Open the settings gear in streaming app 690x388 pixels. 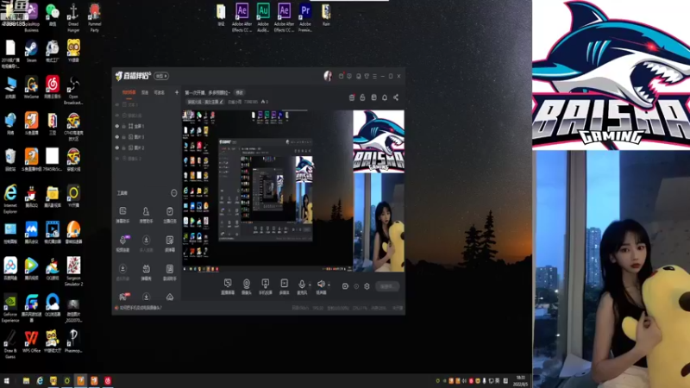click(367, 286)
